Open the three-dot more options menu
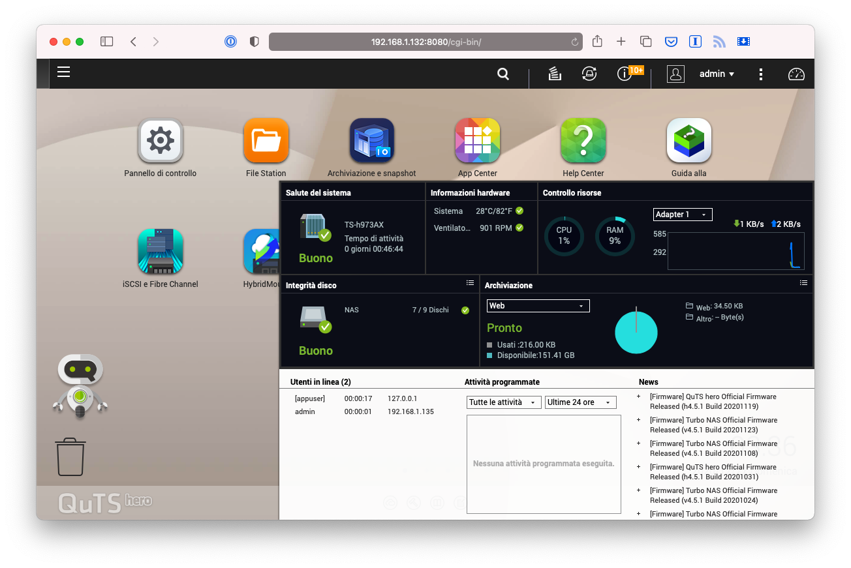The width and height of the screenshot is (851, 568). (761, 74)
